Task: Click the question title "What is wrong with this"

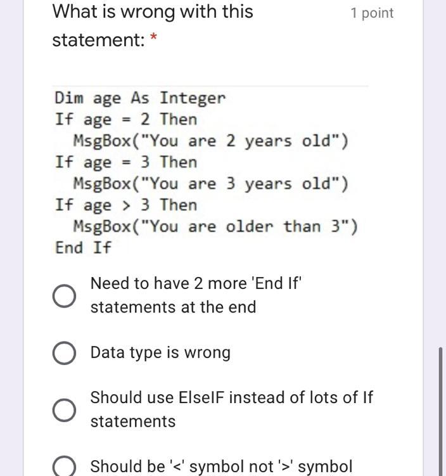Action: [153, 12]
